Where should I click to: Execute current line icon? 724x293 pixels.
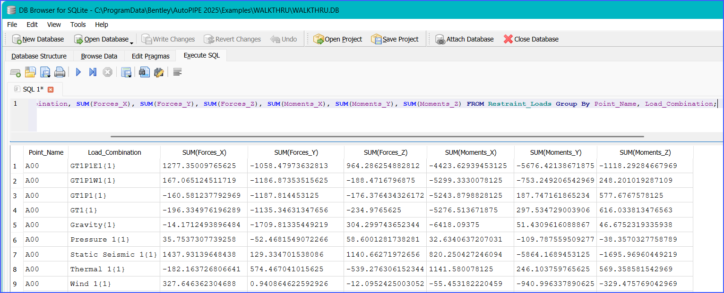93,72
